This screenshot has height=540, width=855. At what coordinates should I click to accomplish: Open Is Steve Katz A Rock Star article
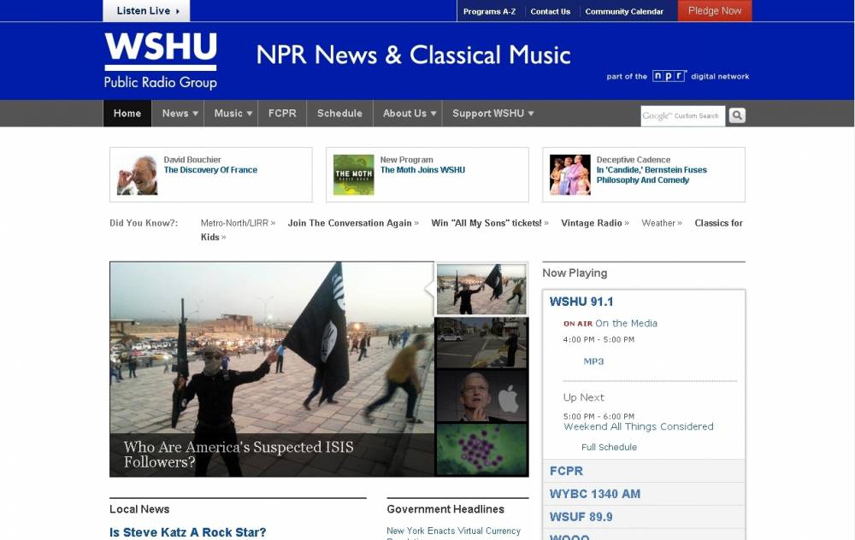pos(187,532)
